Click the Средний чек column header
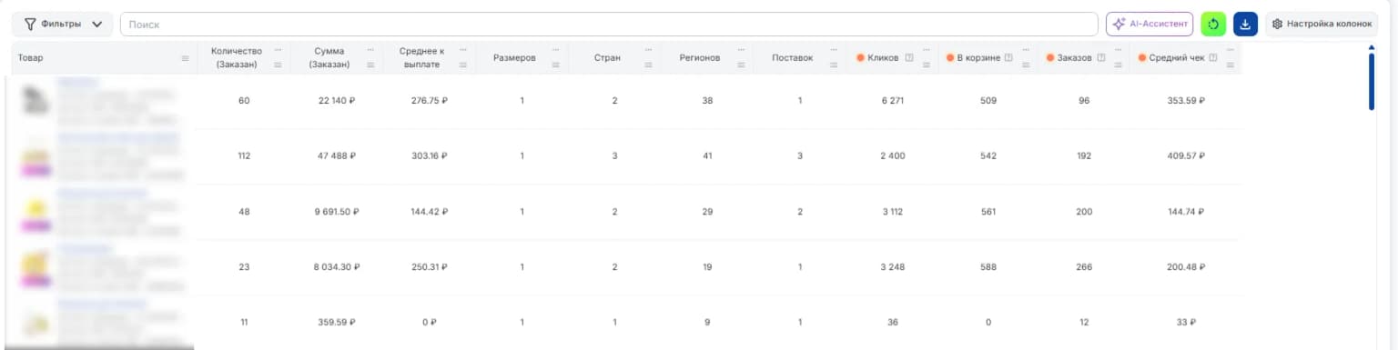Screen dimensions: 1398x350 [1176, 58]
